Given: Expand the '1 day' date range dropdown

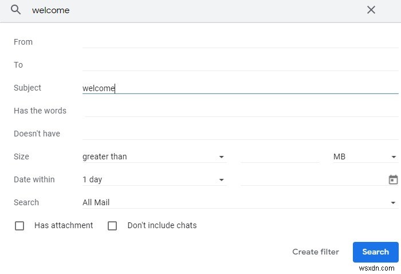Looking at the screenshot, I should pos(154,179).
